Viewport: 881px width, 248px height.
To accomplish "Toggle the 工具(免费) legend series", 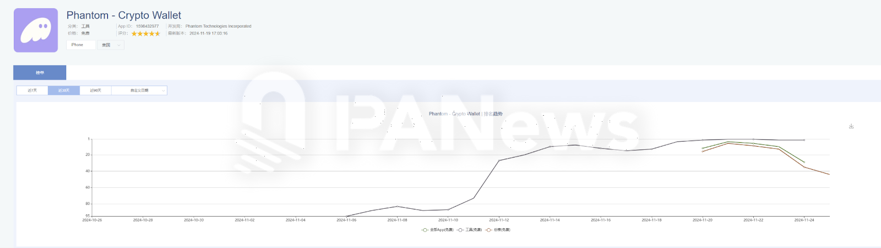I will click(x=470, y=230).
